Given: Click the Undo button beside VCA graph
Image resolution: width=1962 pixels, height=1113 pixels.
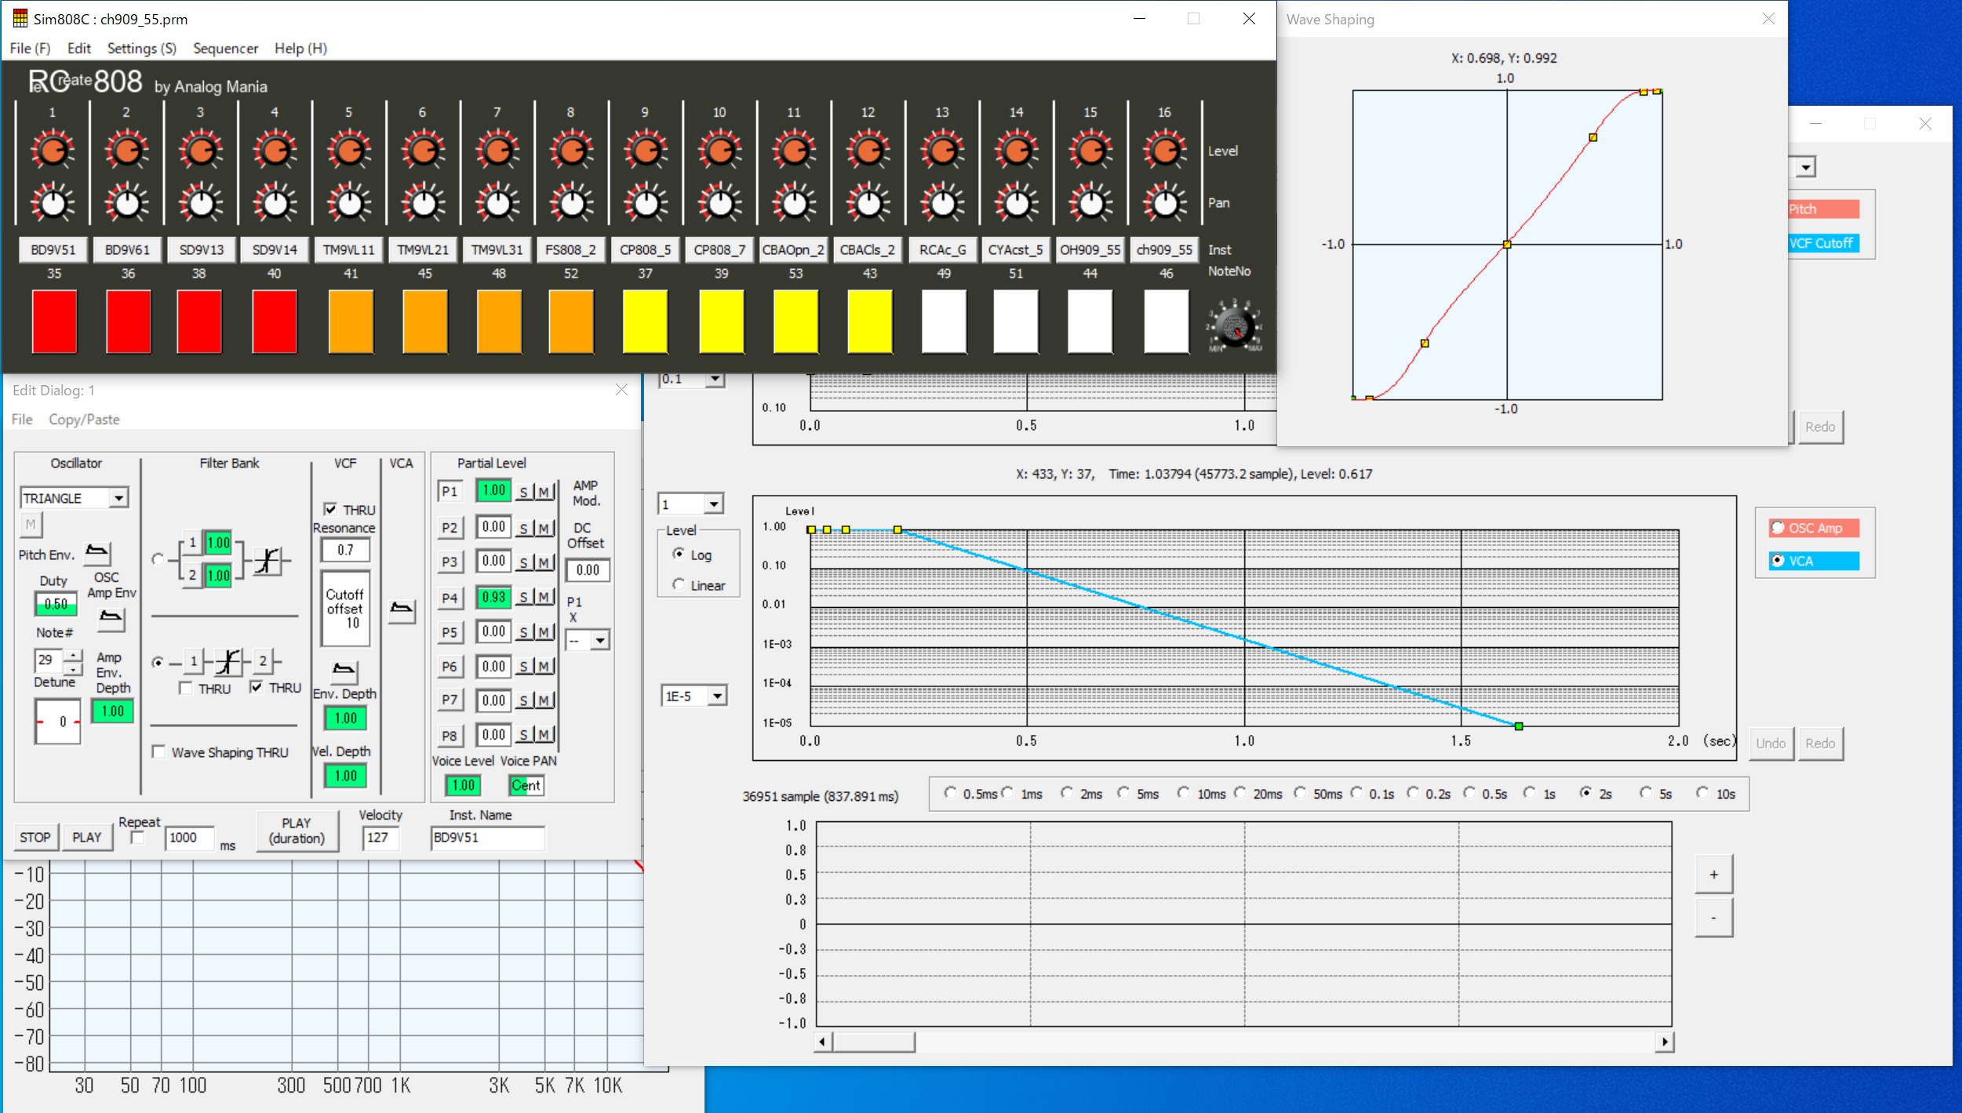Looking at the screenshot, I should click(1771, 743).
